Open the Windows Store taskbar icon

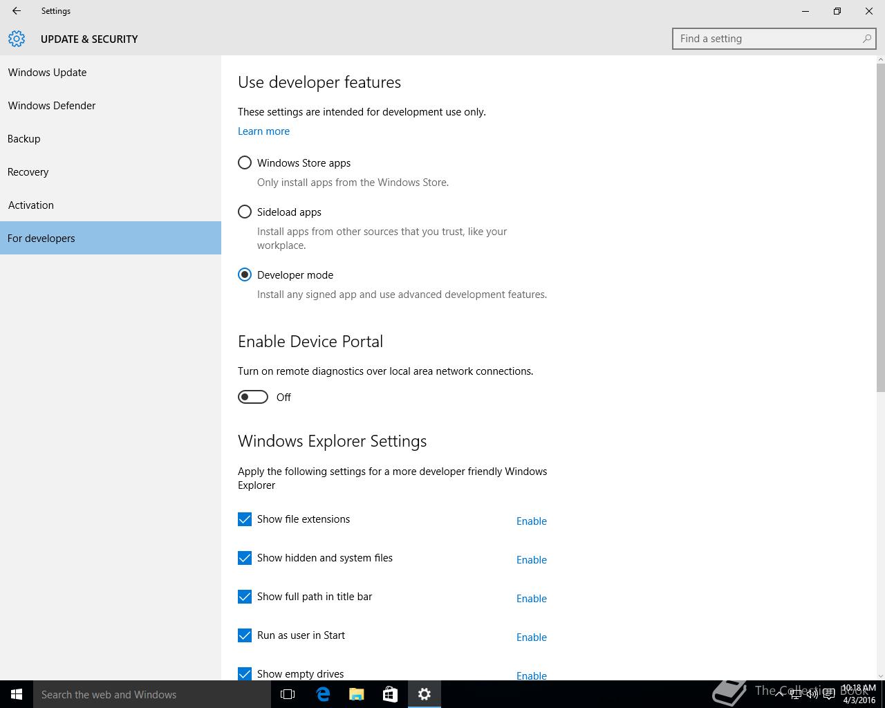(390, 694)
